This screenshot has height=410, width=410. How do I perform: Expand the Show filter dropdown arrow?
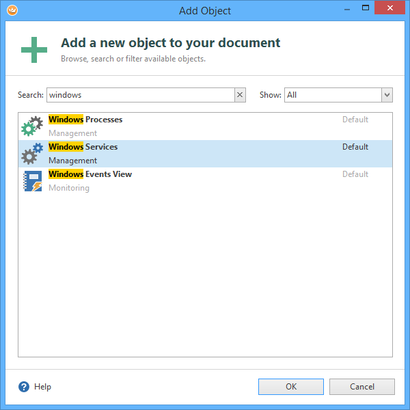click(x=387, y=95)
